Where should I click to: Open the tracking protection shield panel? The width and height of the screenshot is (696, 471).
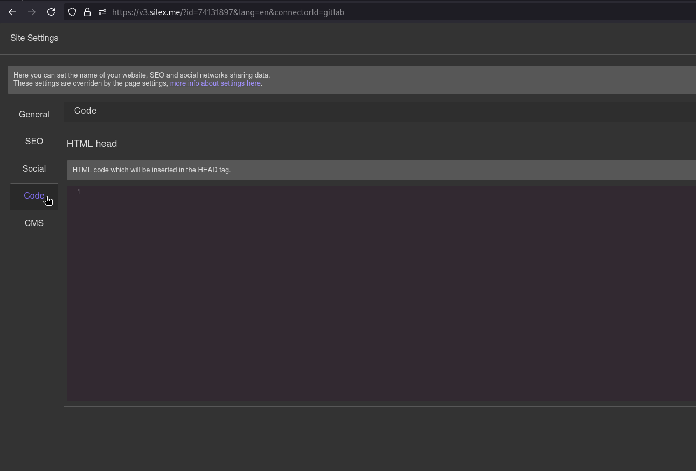pos(72,12)
